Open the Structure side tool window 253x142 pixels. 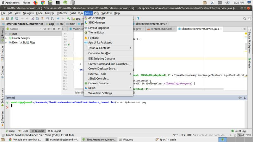click(x=3, y=54)
